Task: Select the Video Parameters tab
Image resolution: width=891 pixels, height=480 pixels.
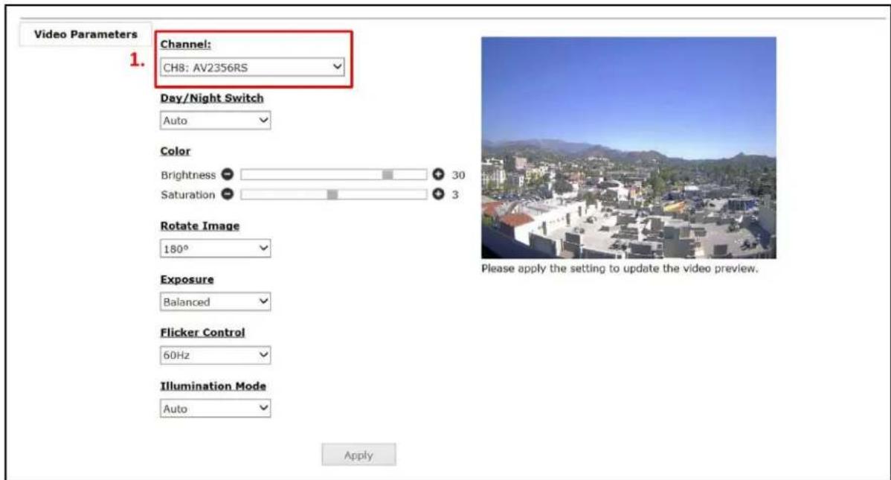Action: (86, 34)
